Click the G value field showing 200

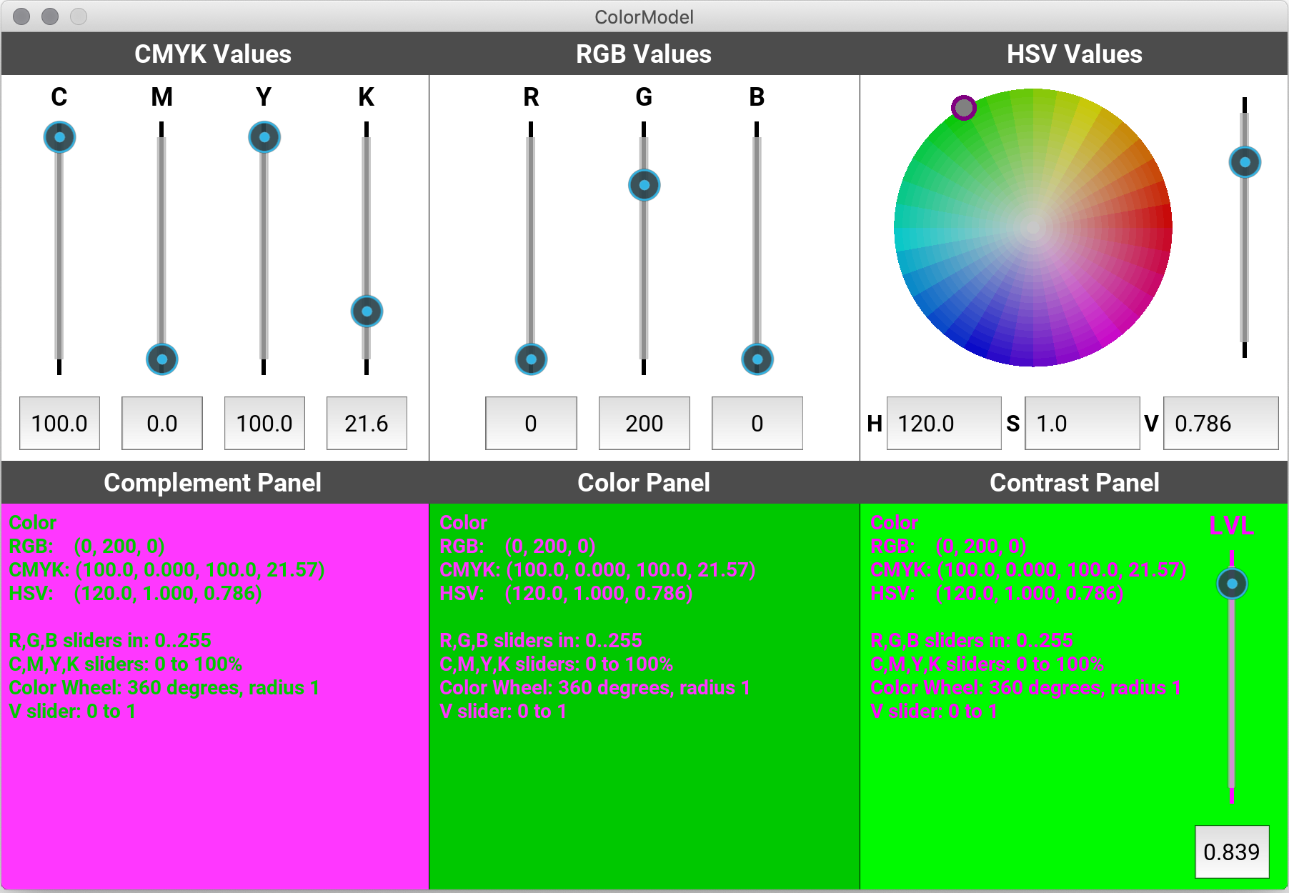[644, 423]
